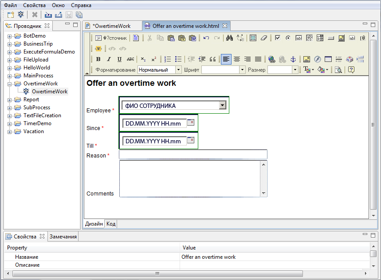This screenshot has width=381, height=280.
Task: Expand the Vacation tree node
Action: tap(10, 131)
